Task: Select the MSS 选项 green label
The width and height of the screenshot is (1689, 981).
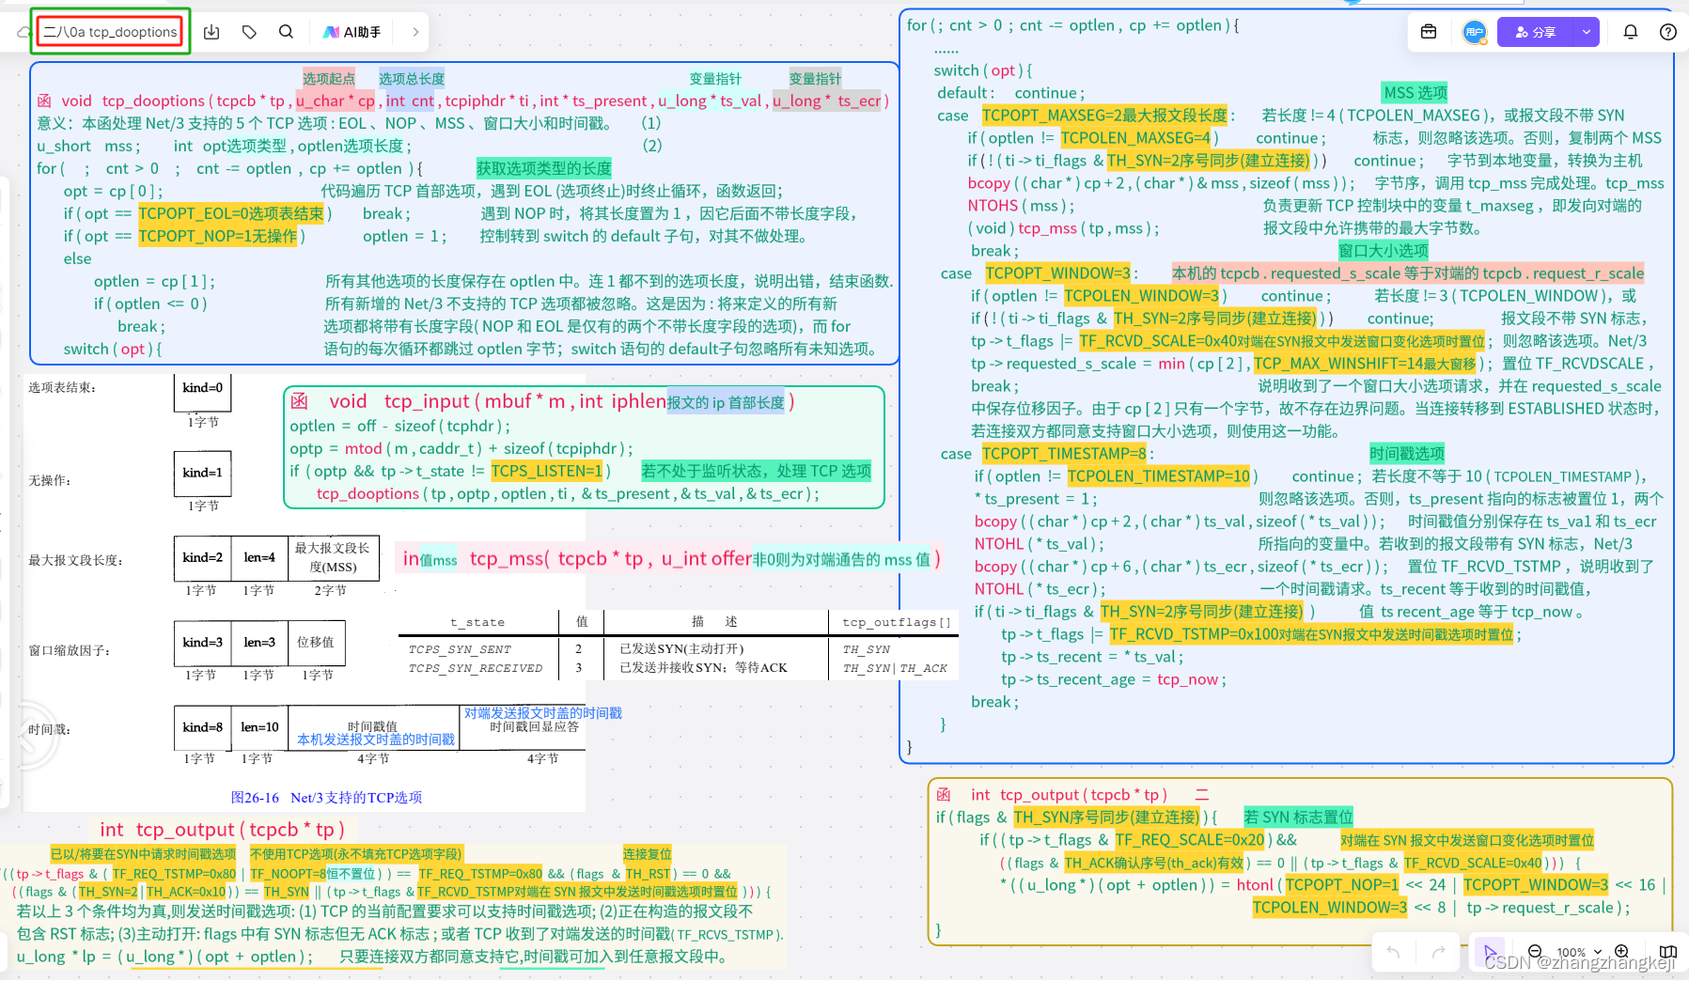Action: pyautogui.click(x=1415, y=92)
